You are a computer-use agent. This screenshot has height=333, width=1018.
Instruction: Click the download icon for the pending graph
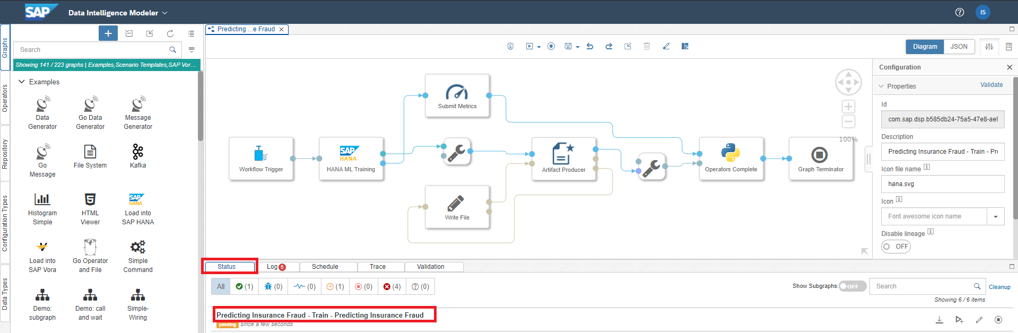(939, 320)
